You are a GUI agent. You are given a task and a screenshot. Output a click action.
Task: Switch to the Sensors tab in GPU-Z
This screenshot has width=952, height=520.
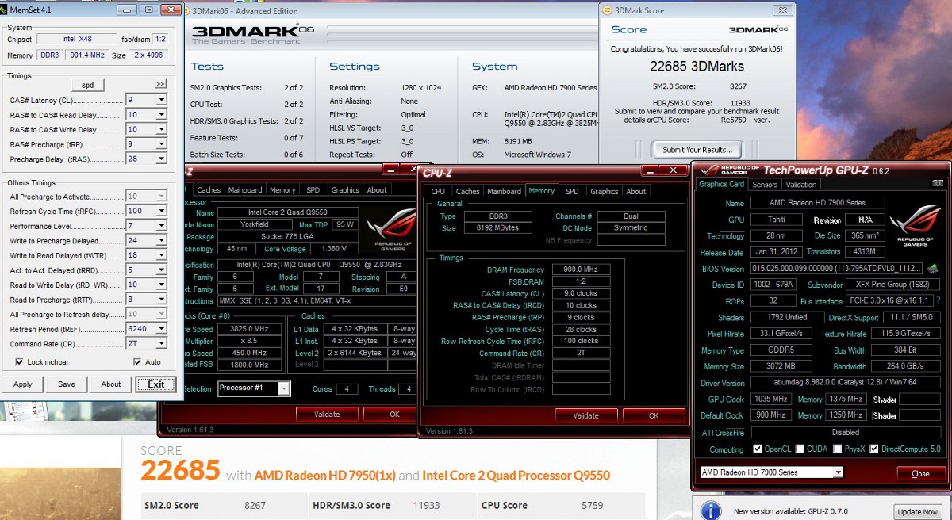tap(765, 185)
